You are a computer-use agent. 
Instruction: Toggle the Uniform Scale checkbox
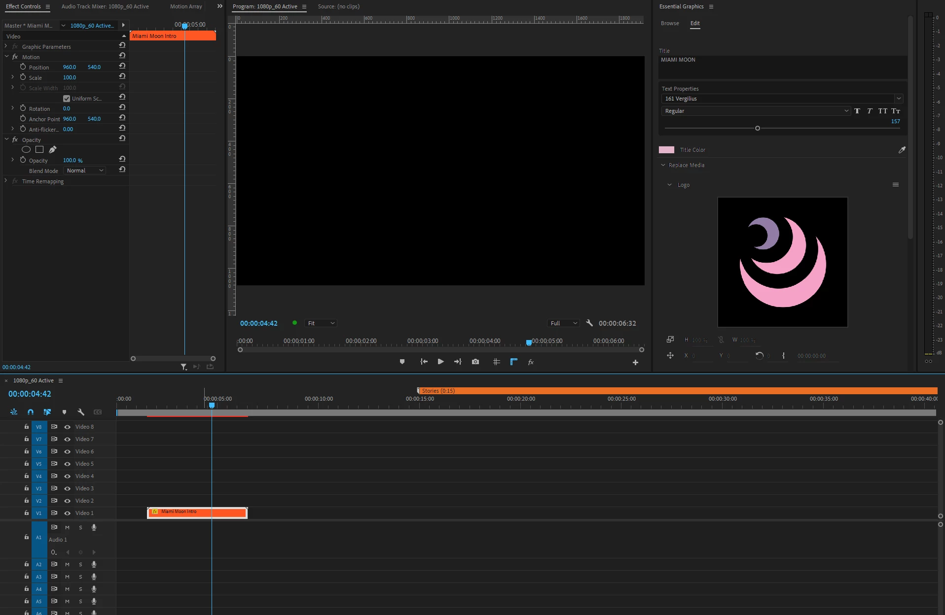tap(67, 99)
